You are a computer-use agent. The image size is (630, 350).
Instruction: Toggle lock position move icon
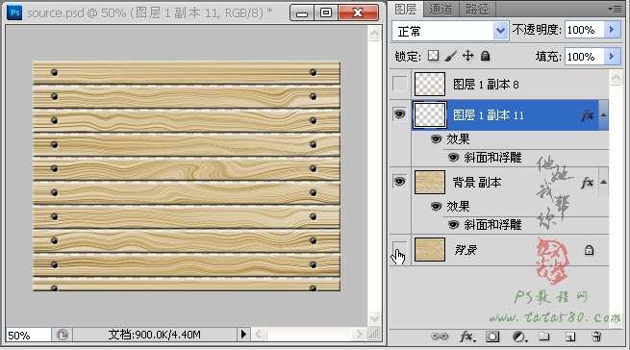(468, 56)
